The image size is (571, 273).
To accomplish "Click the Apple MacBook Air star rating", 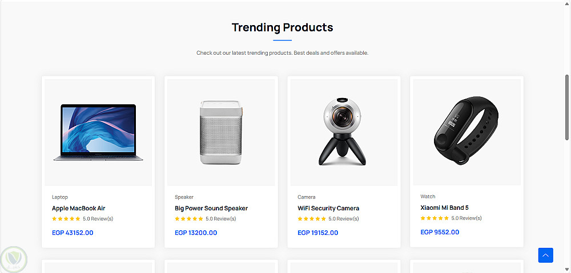I will pyautogui.click(x=66, y=219).
